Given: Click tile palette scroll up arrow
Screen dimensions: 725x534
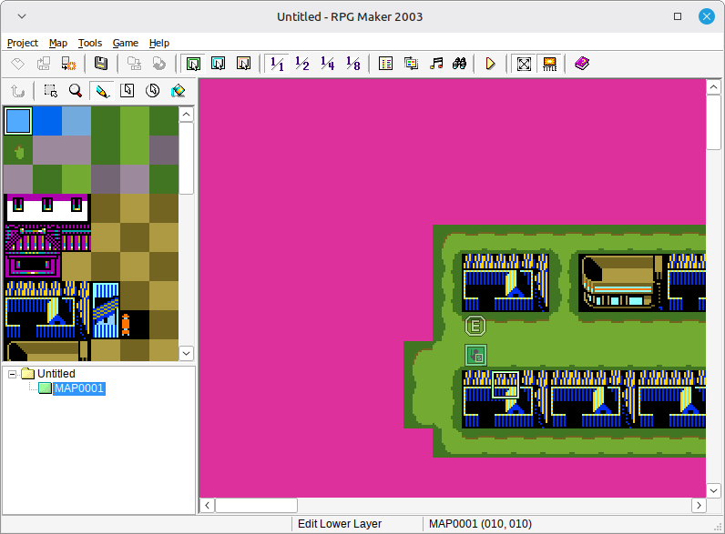Looking at the screenshot, I should (x=186, y=114).
